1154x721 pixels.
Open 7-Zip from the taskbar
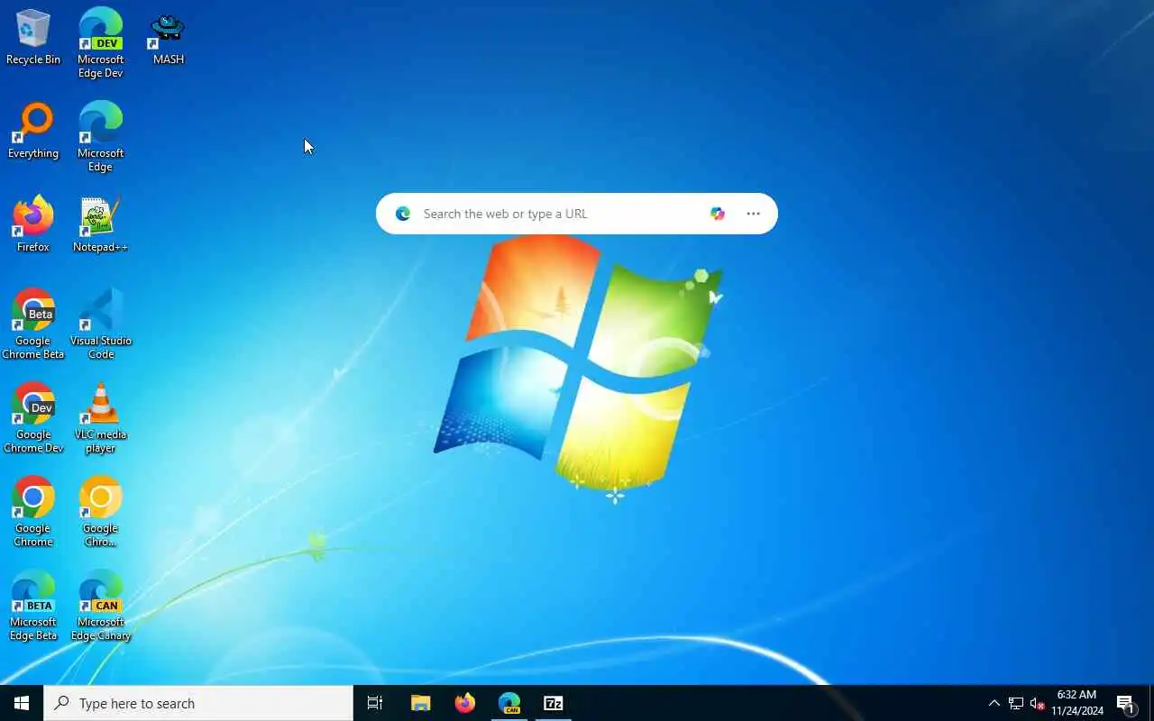tap(554, 703)
